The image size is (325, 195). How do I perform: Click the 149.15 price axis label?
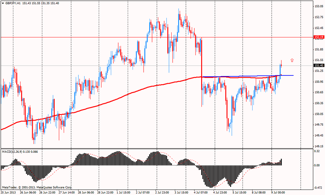point(319,146)
